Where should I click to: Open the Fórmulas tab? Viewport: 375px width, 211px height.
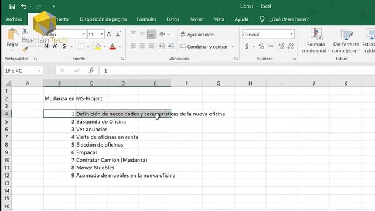(146, 19)
